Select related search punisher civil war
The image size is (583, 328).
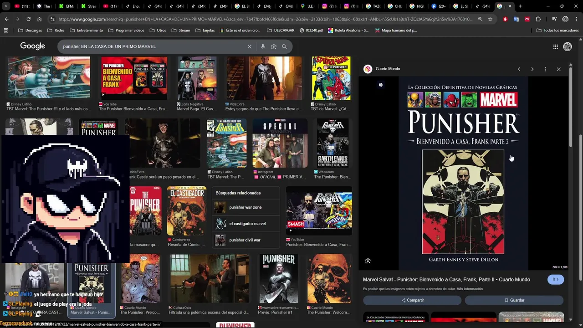pyautogui.click(x=246, y=240)
